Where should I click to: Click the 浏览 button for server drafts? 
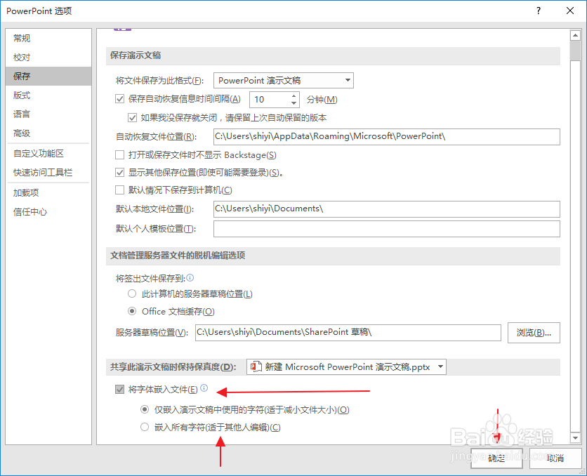click(x=534, y=333)
